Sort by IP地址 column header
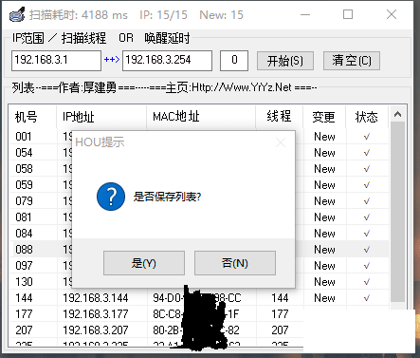Image resolution: width=420 pixels, height=358 pixels. [101, 117]
